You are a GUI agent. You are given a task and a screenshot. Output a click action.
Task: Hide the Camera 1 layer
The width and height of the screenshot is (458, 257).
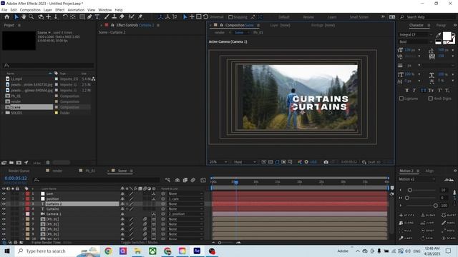[4, 214]
